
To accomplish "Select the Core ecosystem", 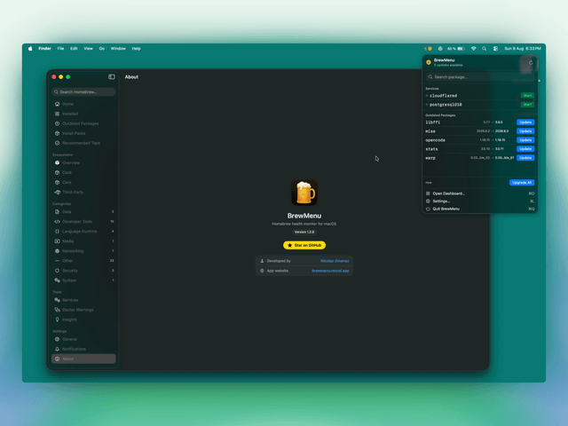I will coord(83,182).
